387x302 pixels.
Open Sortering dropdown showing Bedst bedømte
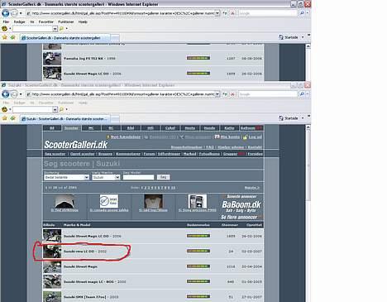(x=66, y=177)
